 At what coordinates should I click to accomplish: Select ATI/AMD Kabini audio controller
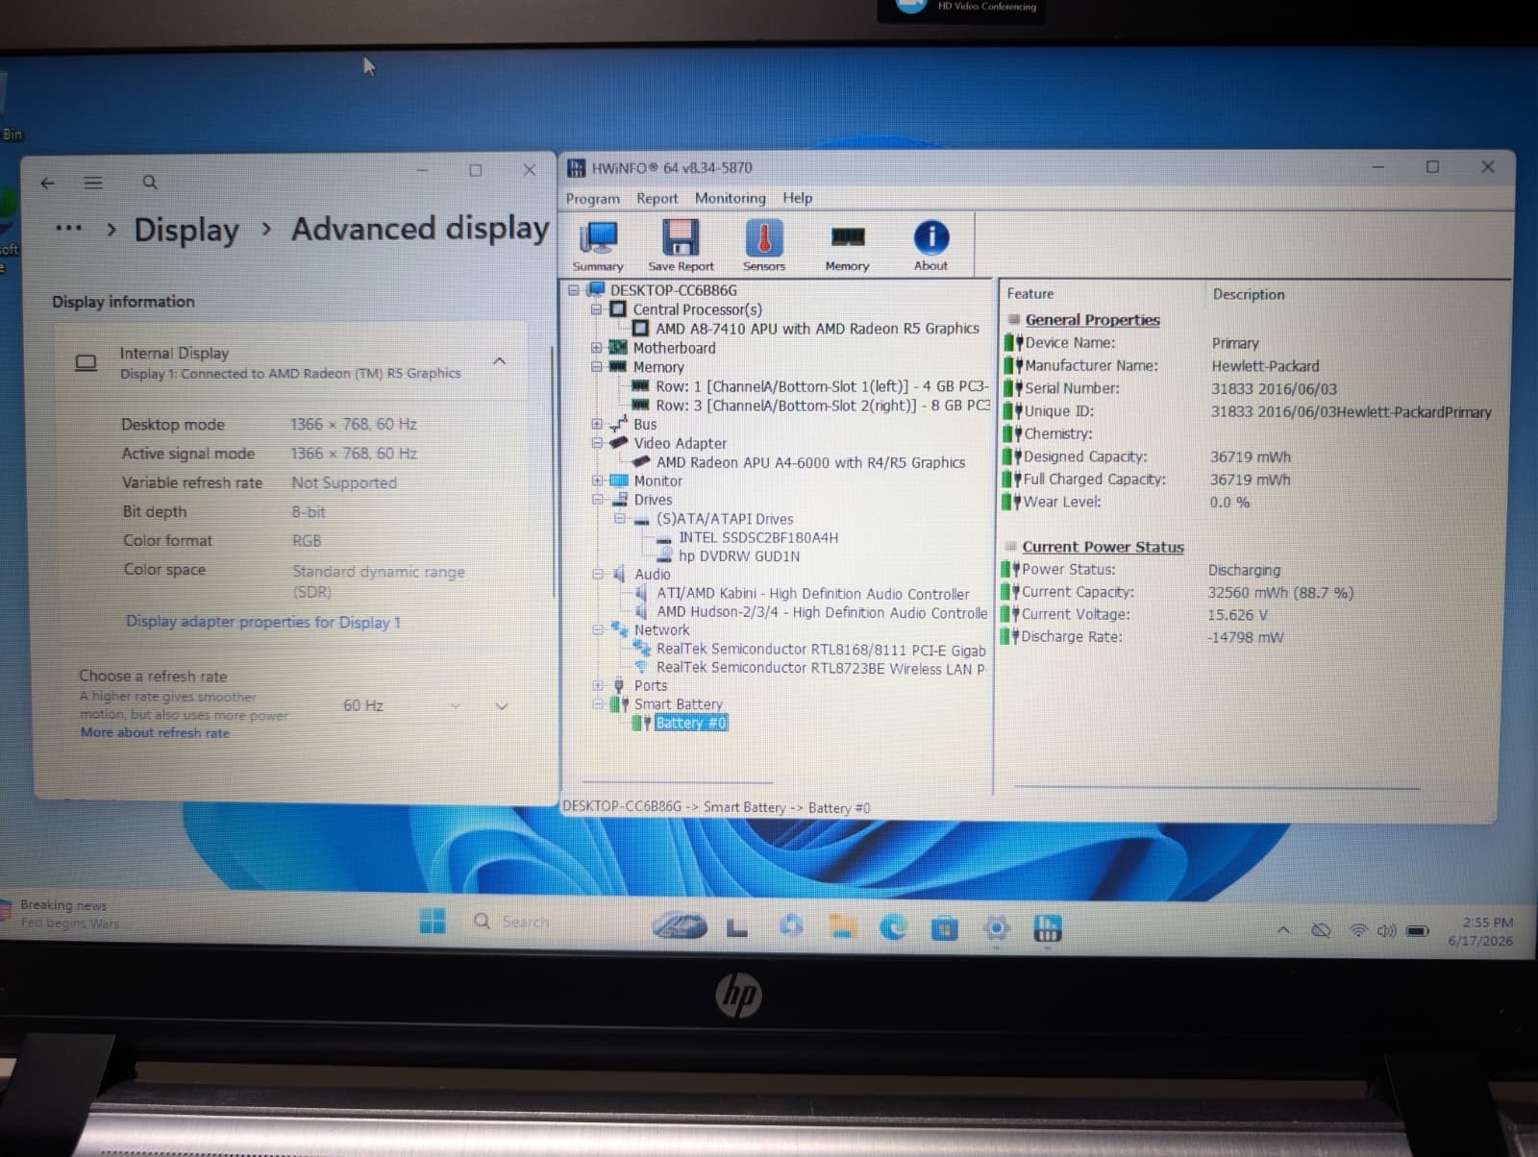(812, 594)
